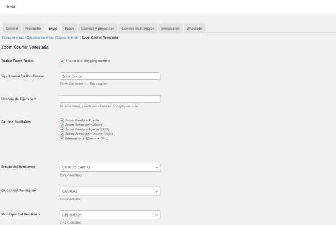Viewport: 336px width, 225px height.
Task: Open the Avanzado tab
Action: point(194,28)
